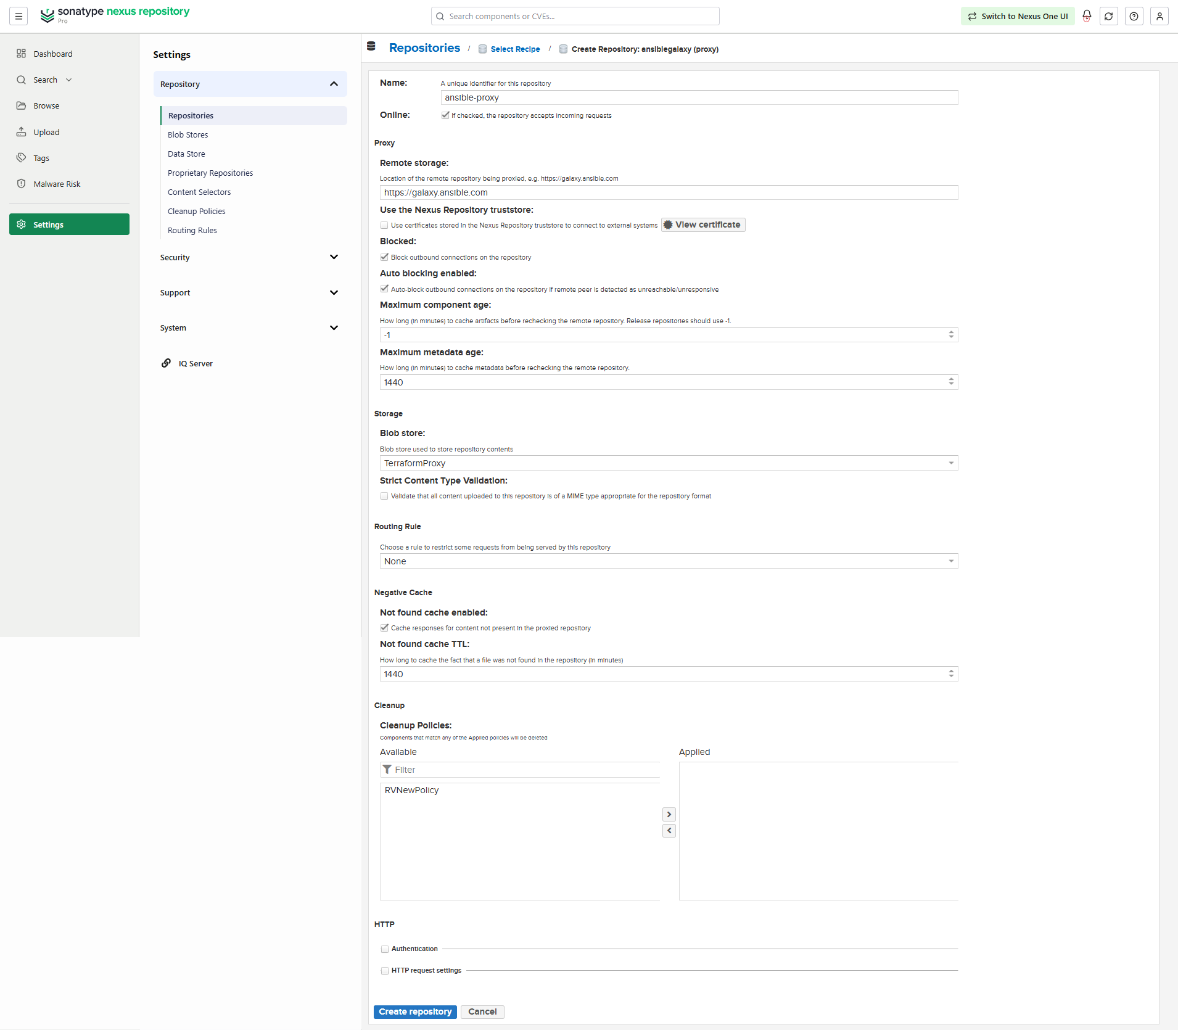Select Blob Stores in settings menu
This screenshot has width=1178, height=1030.
pos(187,134)
